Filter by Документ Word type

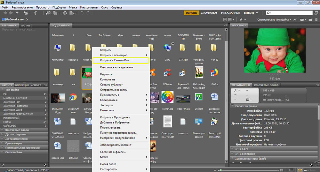click(24, 110)
